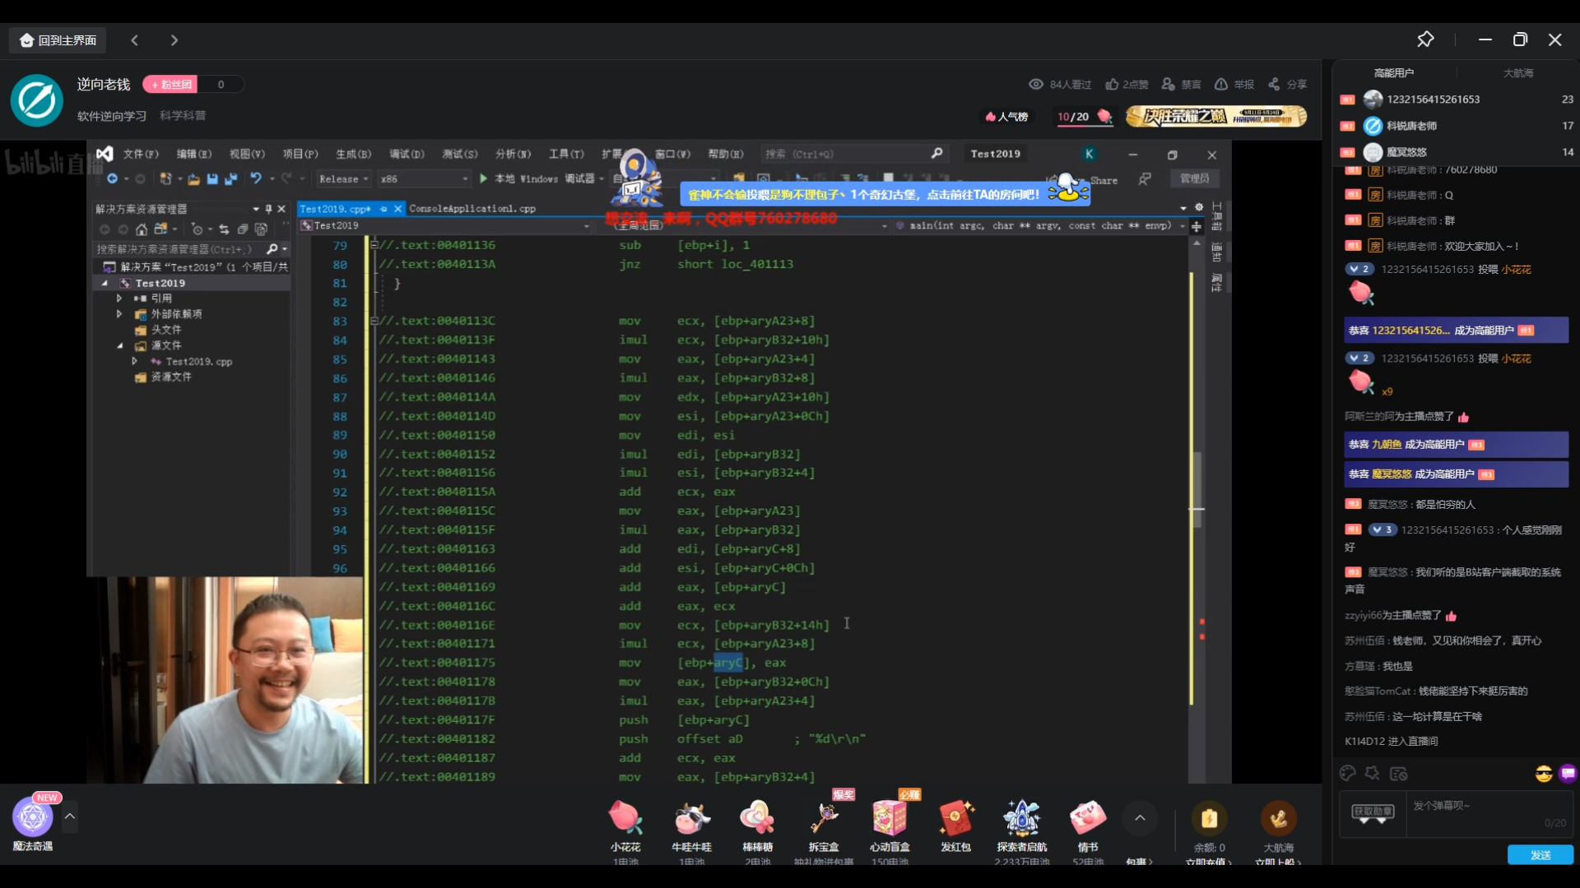Switch to the 大航海 tab
This screenshot has height=888, width=1580.
click(1517, 73)
